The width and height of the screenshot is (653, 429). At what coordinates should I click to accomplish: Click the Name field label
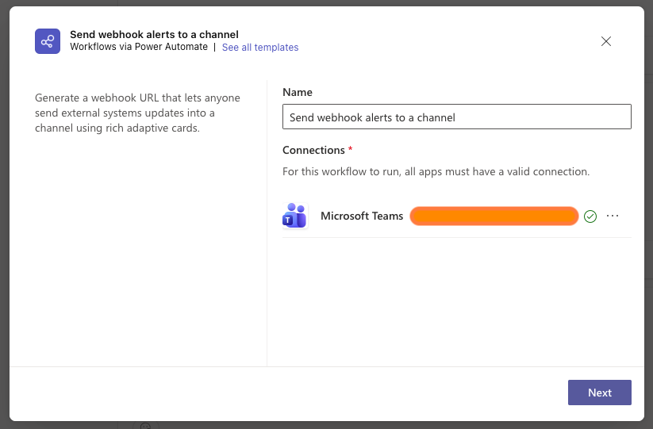click(x=298, y=93)
